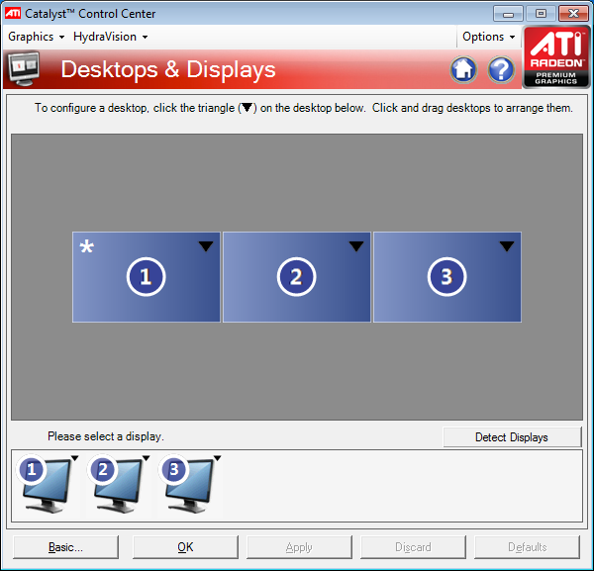Open the small triangle on display 3 monitor
The height and width of the screenshot is (571, 594).
point(217,458)
